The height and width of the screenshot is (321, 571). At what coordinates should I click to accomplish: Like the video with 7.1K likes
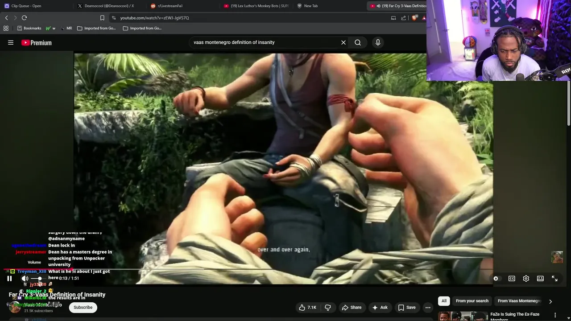[308, 307]
